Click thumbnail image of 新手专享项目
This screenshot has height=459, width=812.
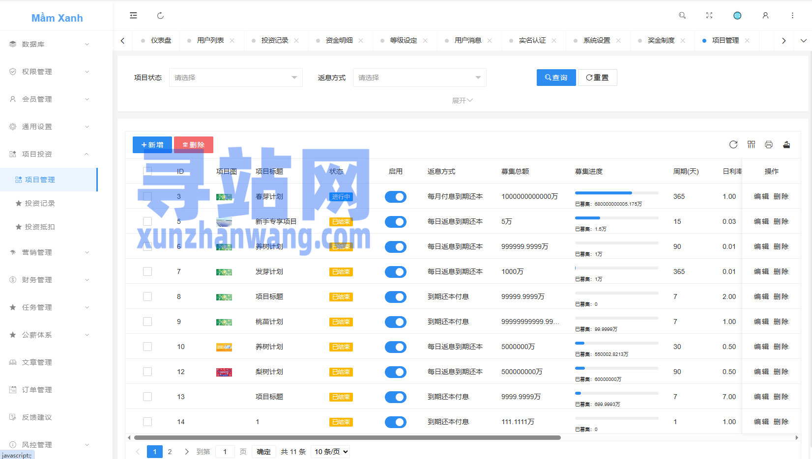point(224,221)
